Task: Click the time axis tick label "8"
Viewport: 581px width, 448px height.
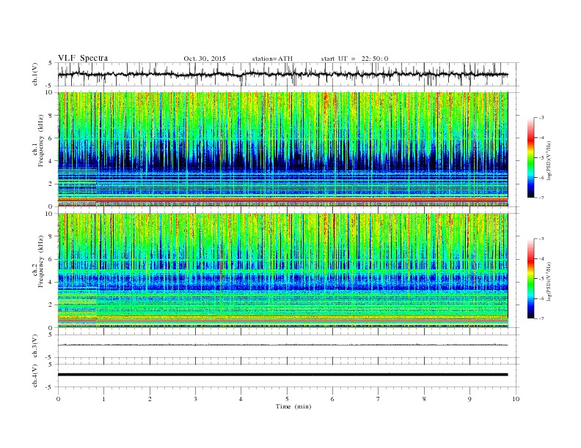Action: (424, 399)
